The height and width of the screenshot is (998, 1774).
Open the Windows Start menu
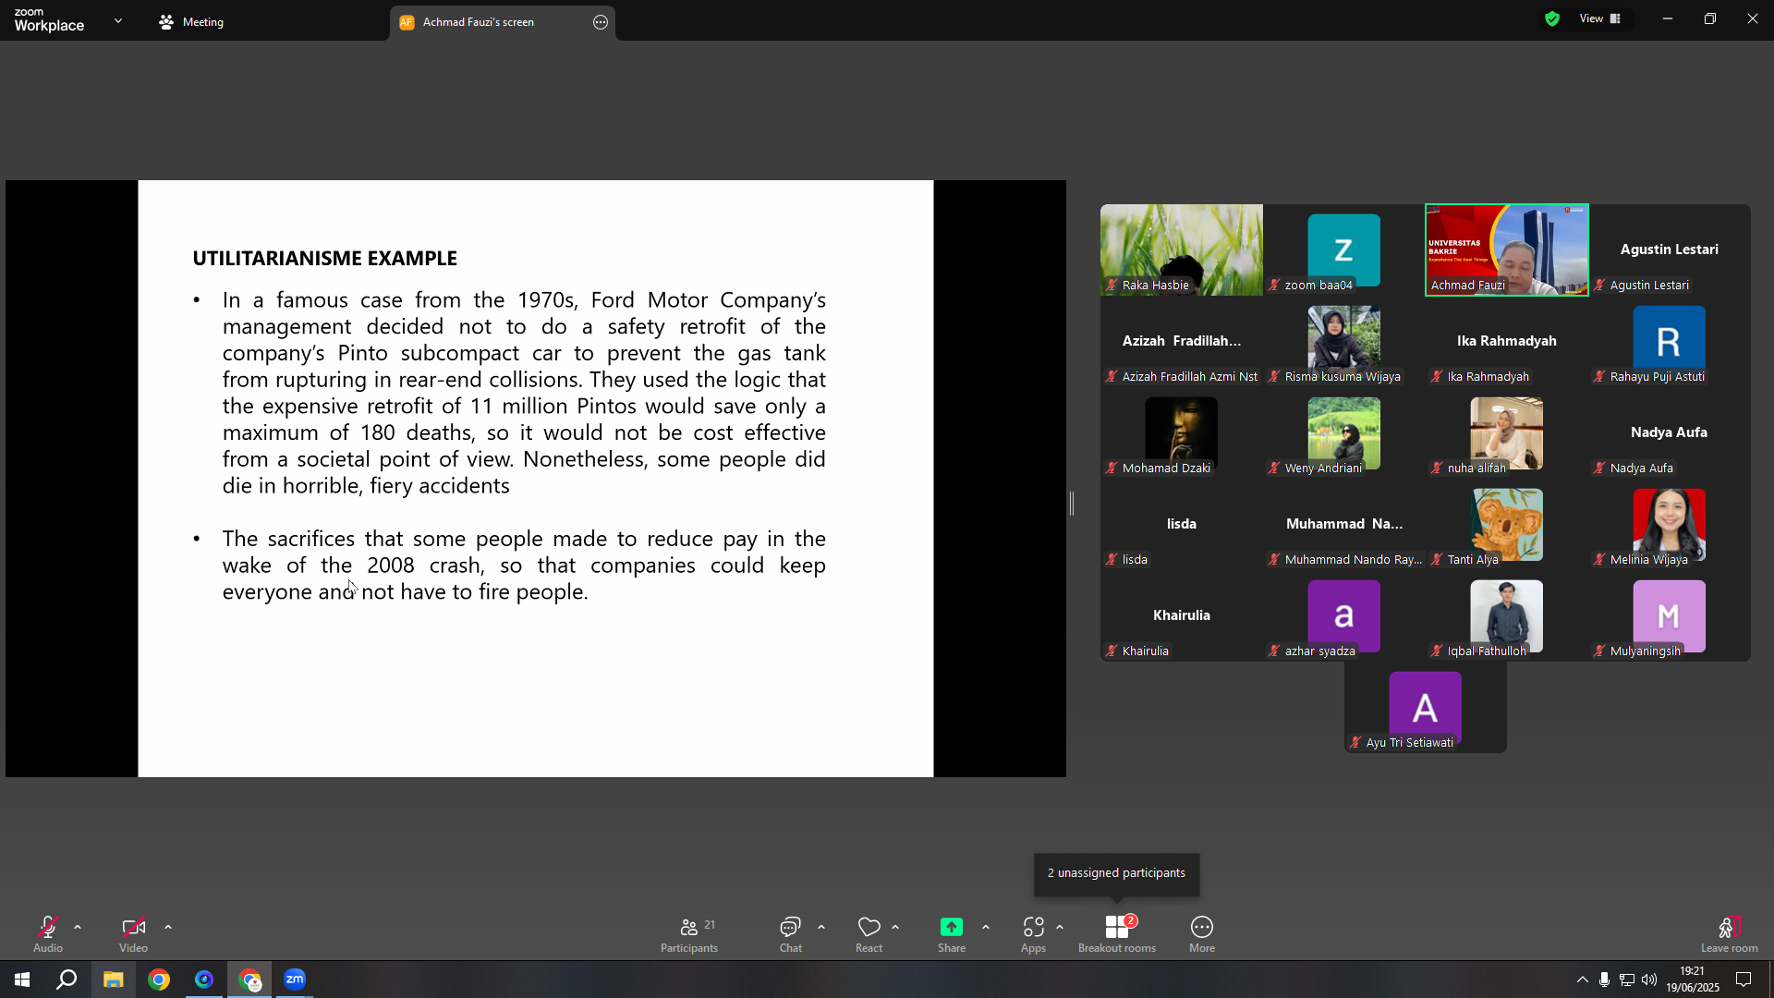point(22,980)
